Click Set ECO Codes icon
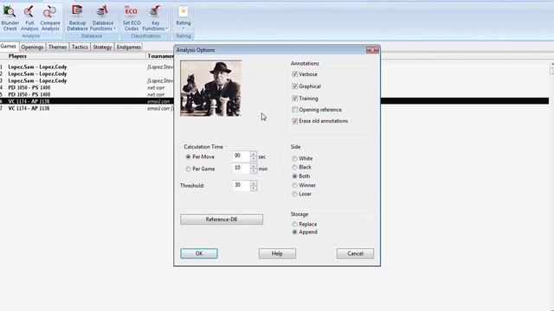 coord(132,18)
